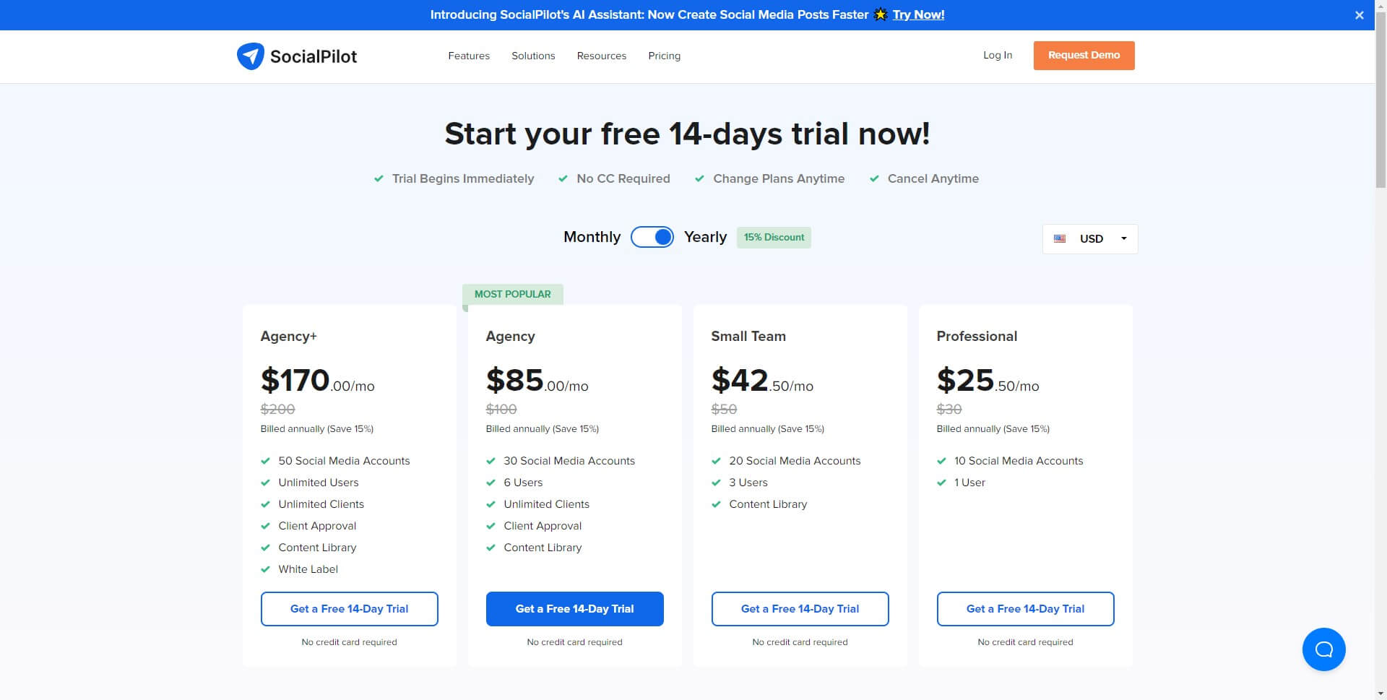Start free trial for Small Team plan
The width and height of the screenshot is (1387, 700).
click(x=800, y=609)
